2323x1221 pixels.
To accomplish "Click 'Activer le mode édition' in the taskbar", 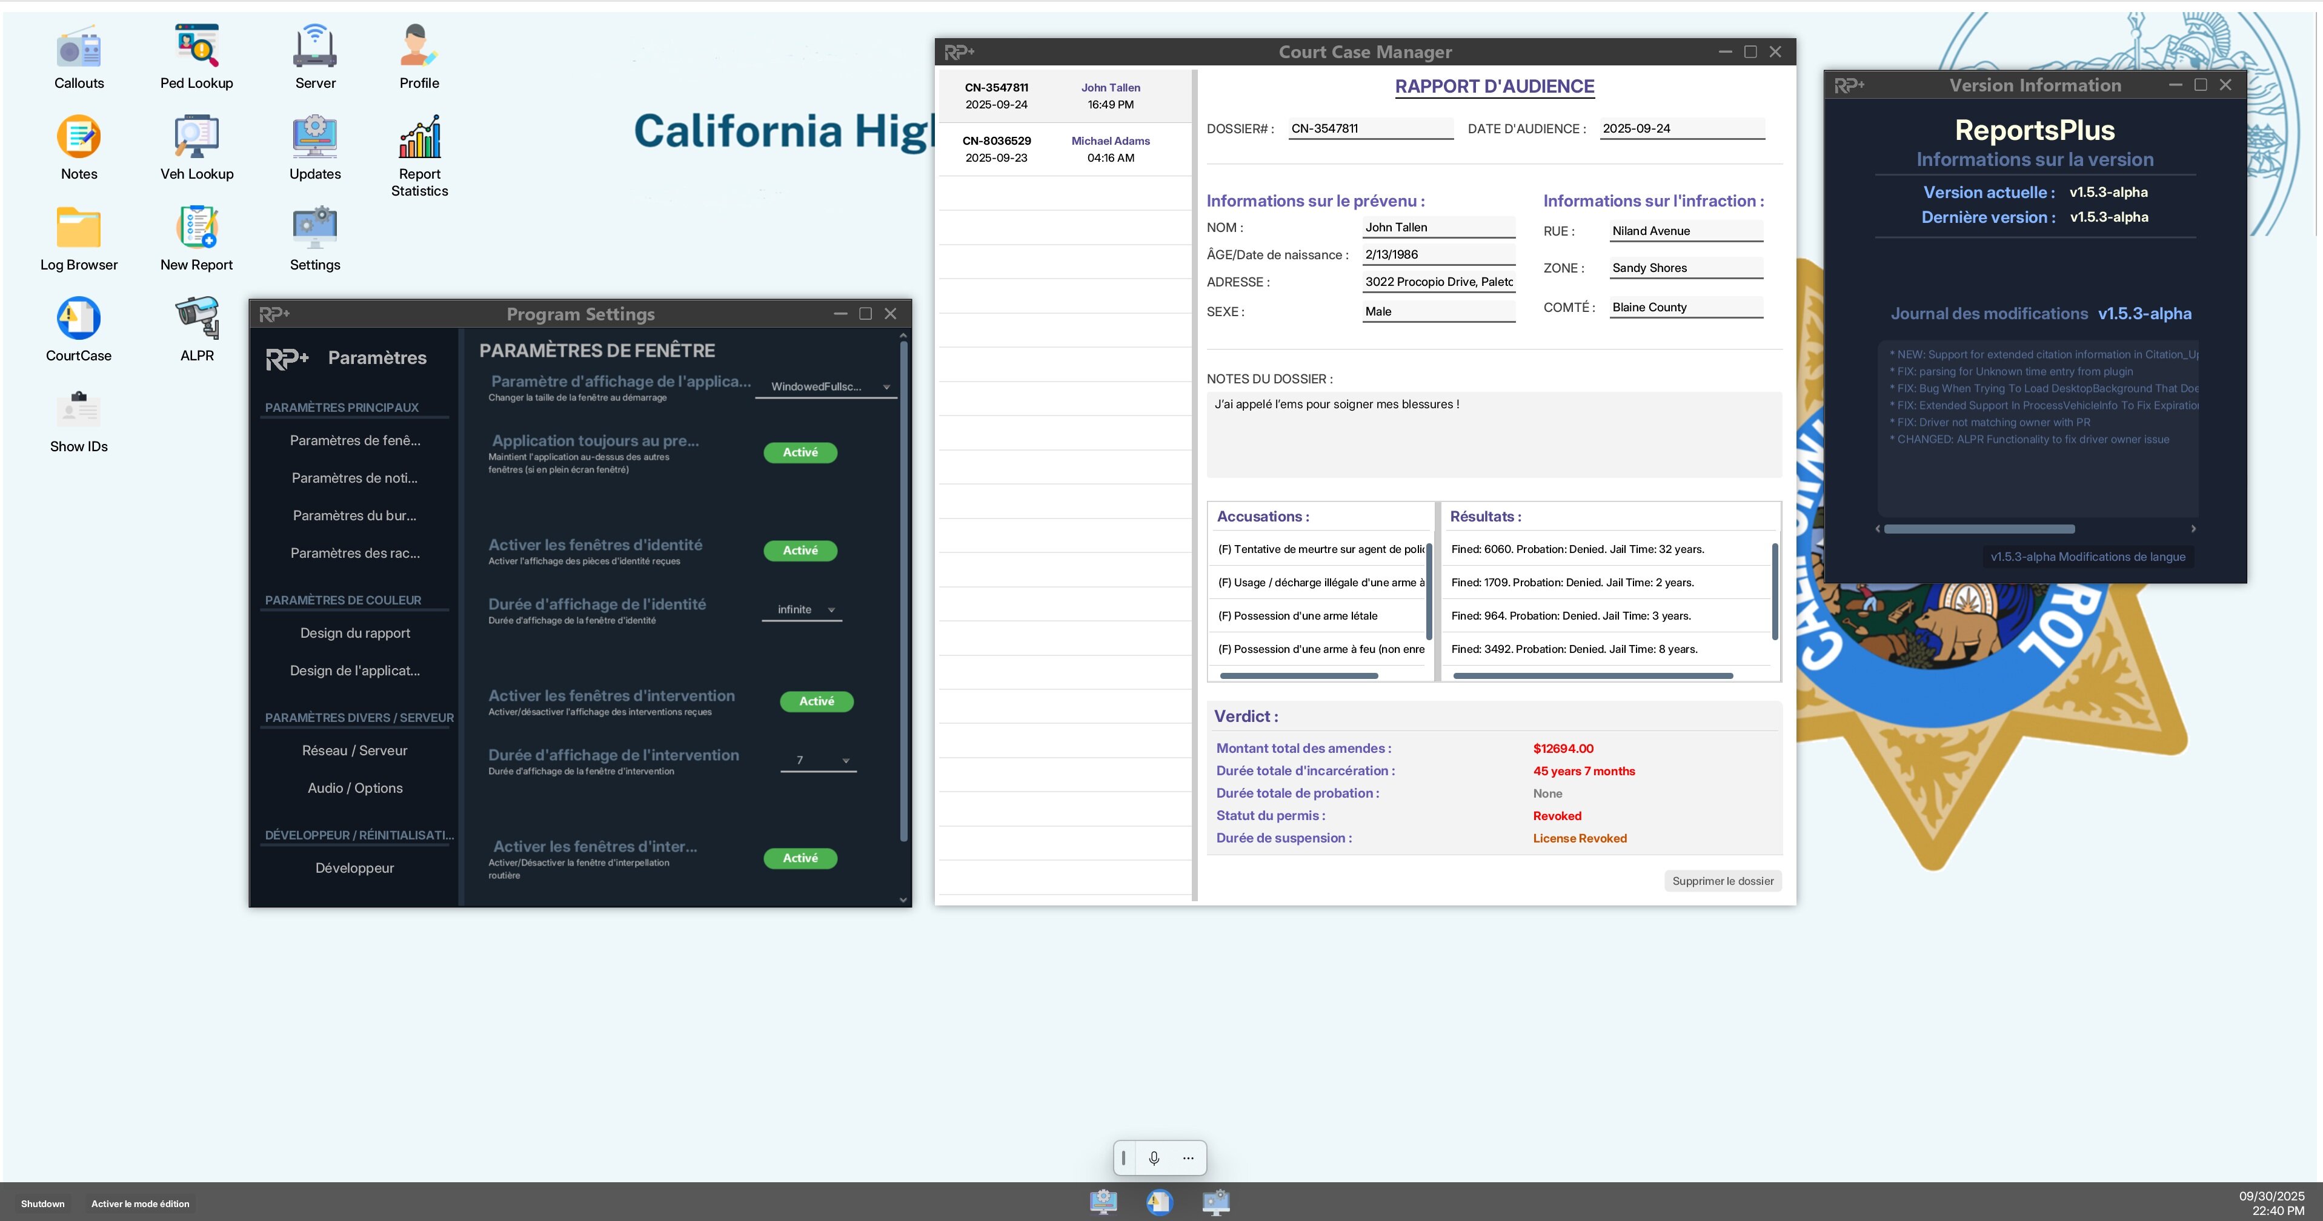I will coord(140,1204).
